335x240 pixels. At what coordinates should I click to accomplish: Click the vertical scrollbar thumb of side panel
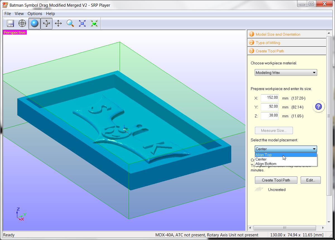[x=329, y=116]
